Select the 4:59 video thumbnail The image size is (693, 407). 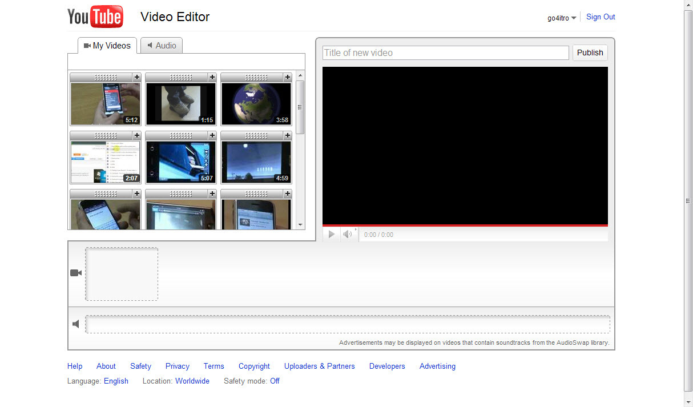[x=256, y=162]
